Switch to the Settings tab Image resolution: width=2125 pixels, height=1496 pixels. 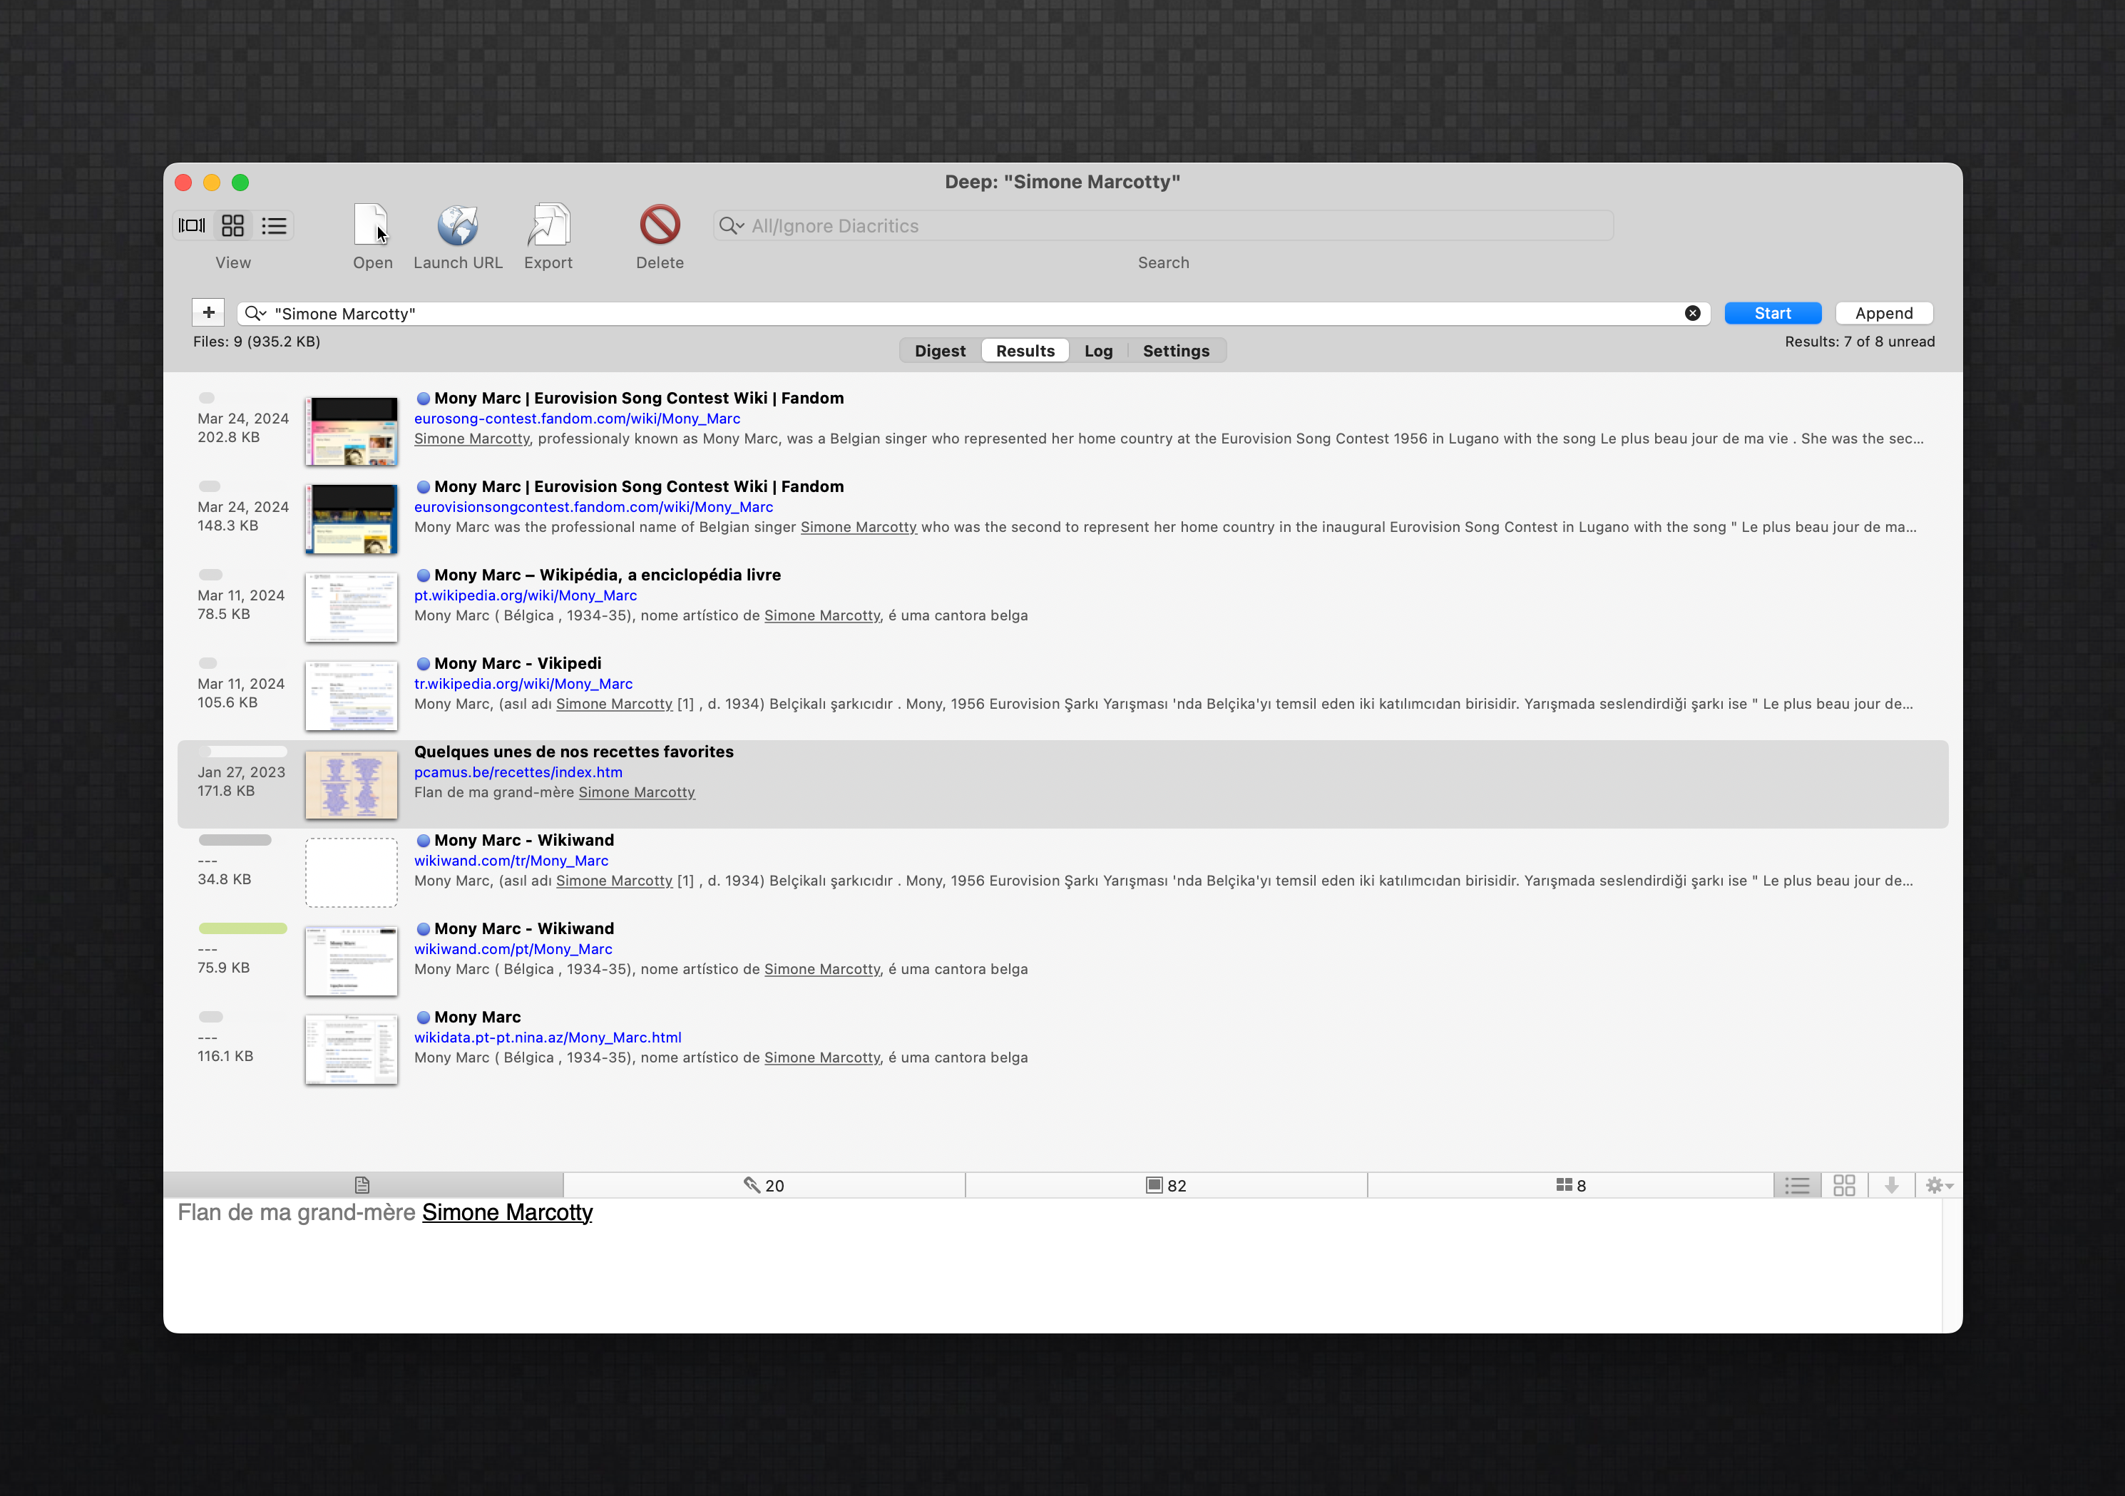pyautogui.click(x=1175, y=351)
